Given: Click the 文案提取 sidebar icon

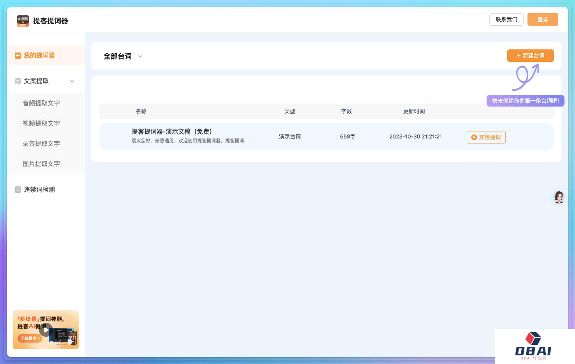Looking at the screenshot, I should point(18,81).
